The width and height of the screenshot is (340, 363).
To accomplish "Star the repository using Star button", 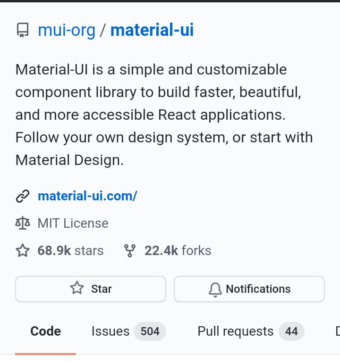I will (91, 289).
